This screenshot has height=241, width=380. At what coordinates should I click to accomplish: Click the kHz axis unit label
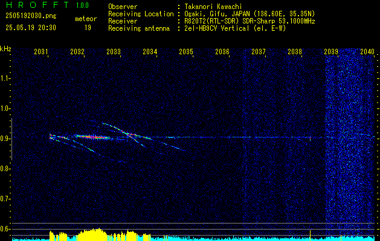pyautogui.click(x=5, y=49)
